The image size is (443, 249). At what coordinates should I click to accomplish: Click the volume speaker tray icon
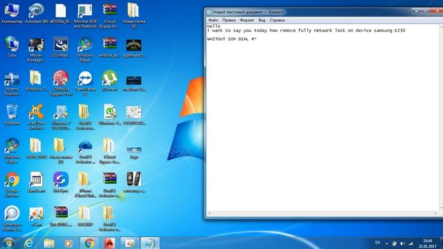pyautogui.click(x=402, y=243)
